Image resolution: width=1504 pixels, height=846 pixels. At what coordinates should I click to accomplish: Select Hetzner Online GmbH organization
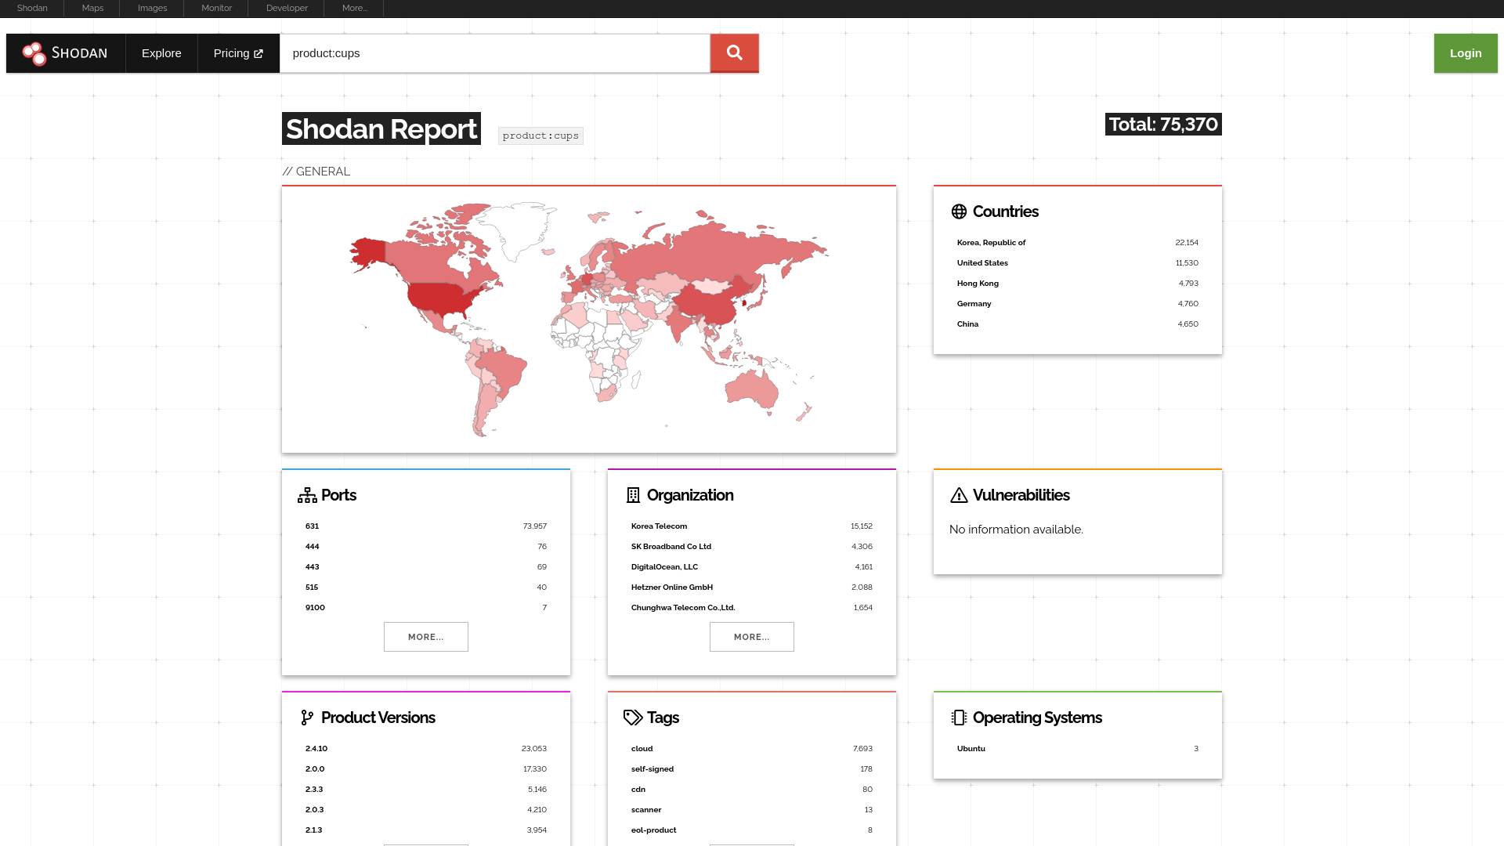(x=752, y=587)
